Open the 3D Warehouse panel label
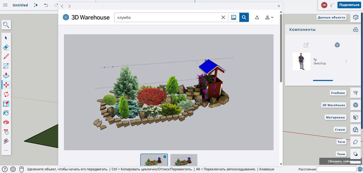Screen dimensions: 363x173 click(334, 105)
